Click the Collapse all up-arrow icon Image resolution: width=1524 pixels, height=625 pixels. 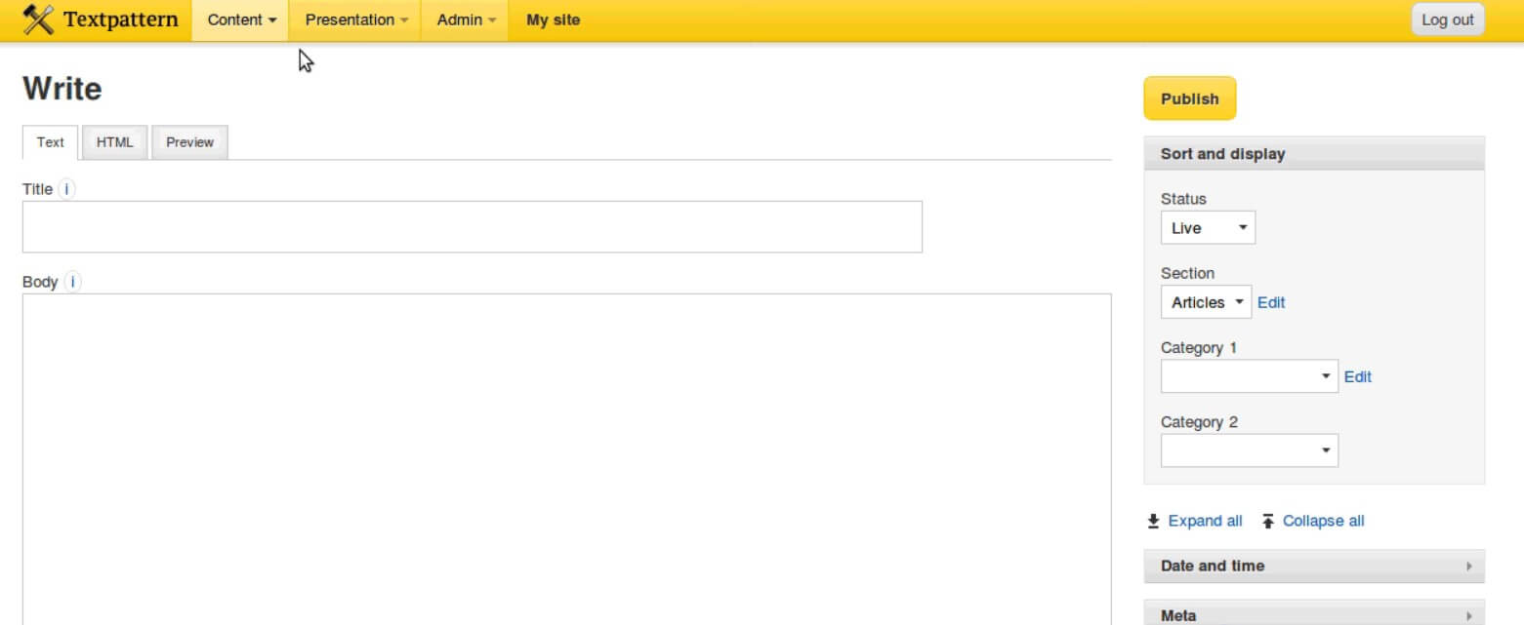pos(1267,521)
